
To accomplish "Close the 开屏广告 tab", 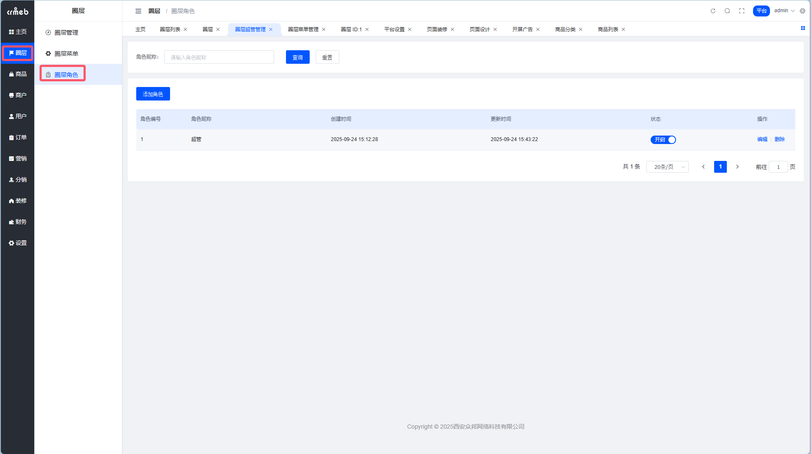I will tap(538, 30).
